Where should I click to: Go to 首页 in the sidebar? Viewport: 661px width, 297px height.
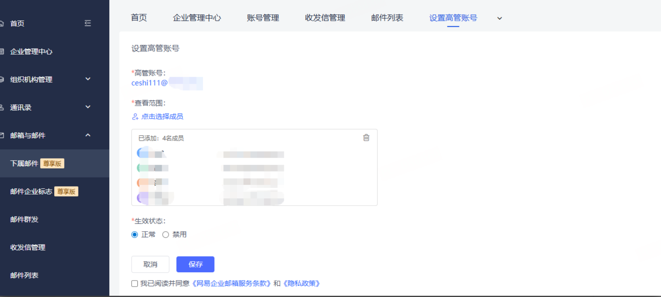click(17, 23)
